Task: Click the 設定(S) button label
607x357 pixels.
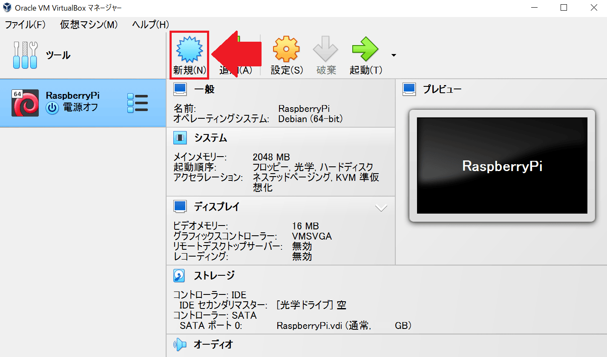Action: pyautogui.click(x=287, y=71)
